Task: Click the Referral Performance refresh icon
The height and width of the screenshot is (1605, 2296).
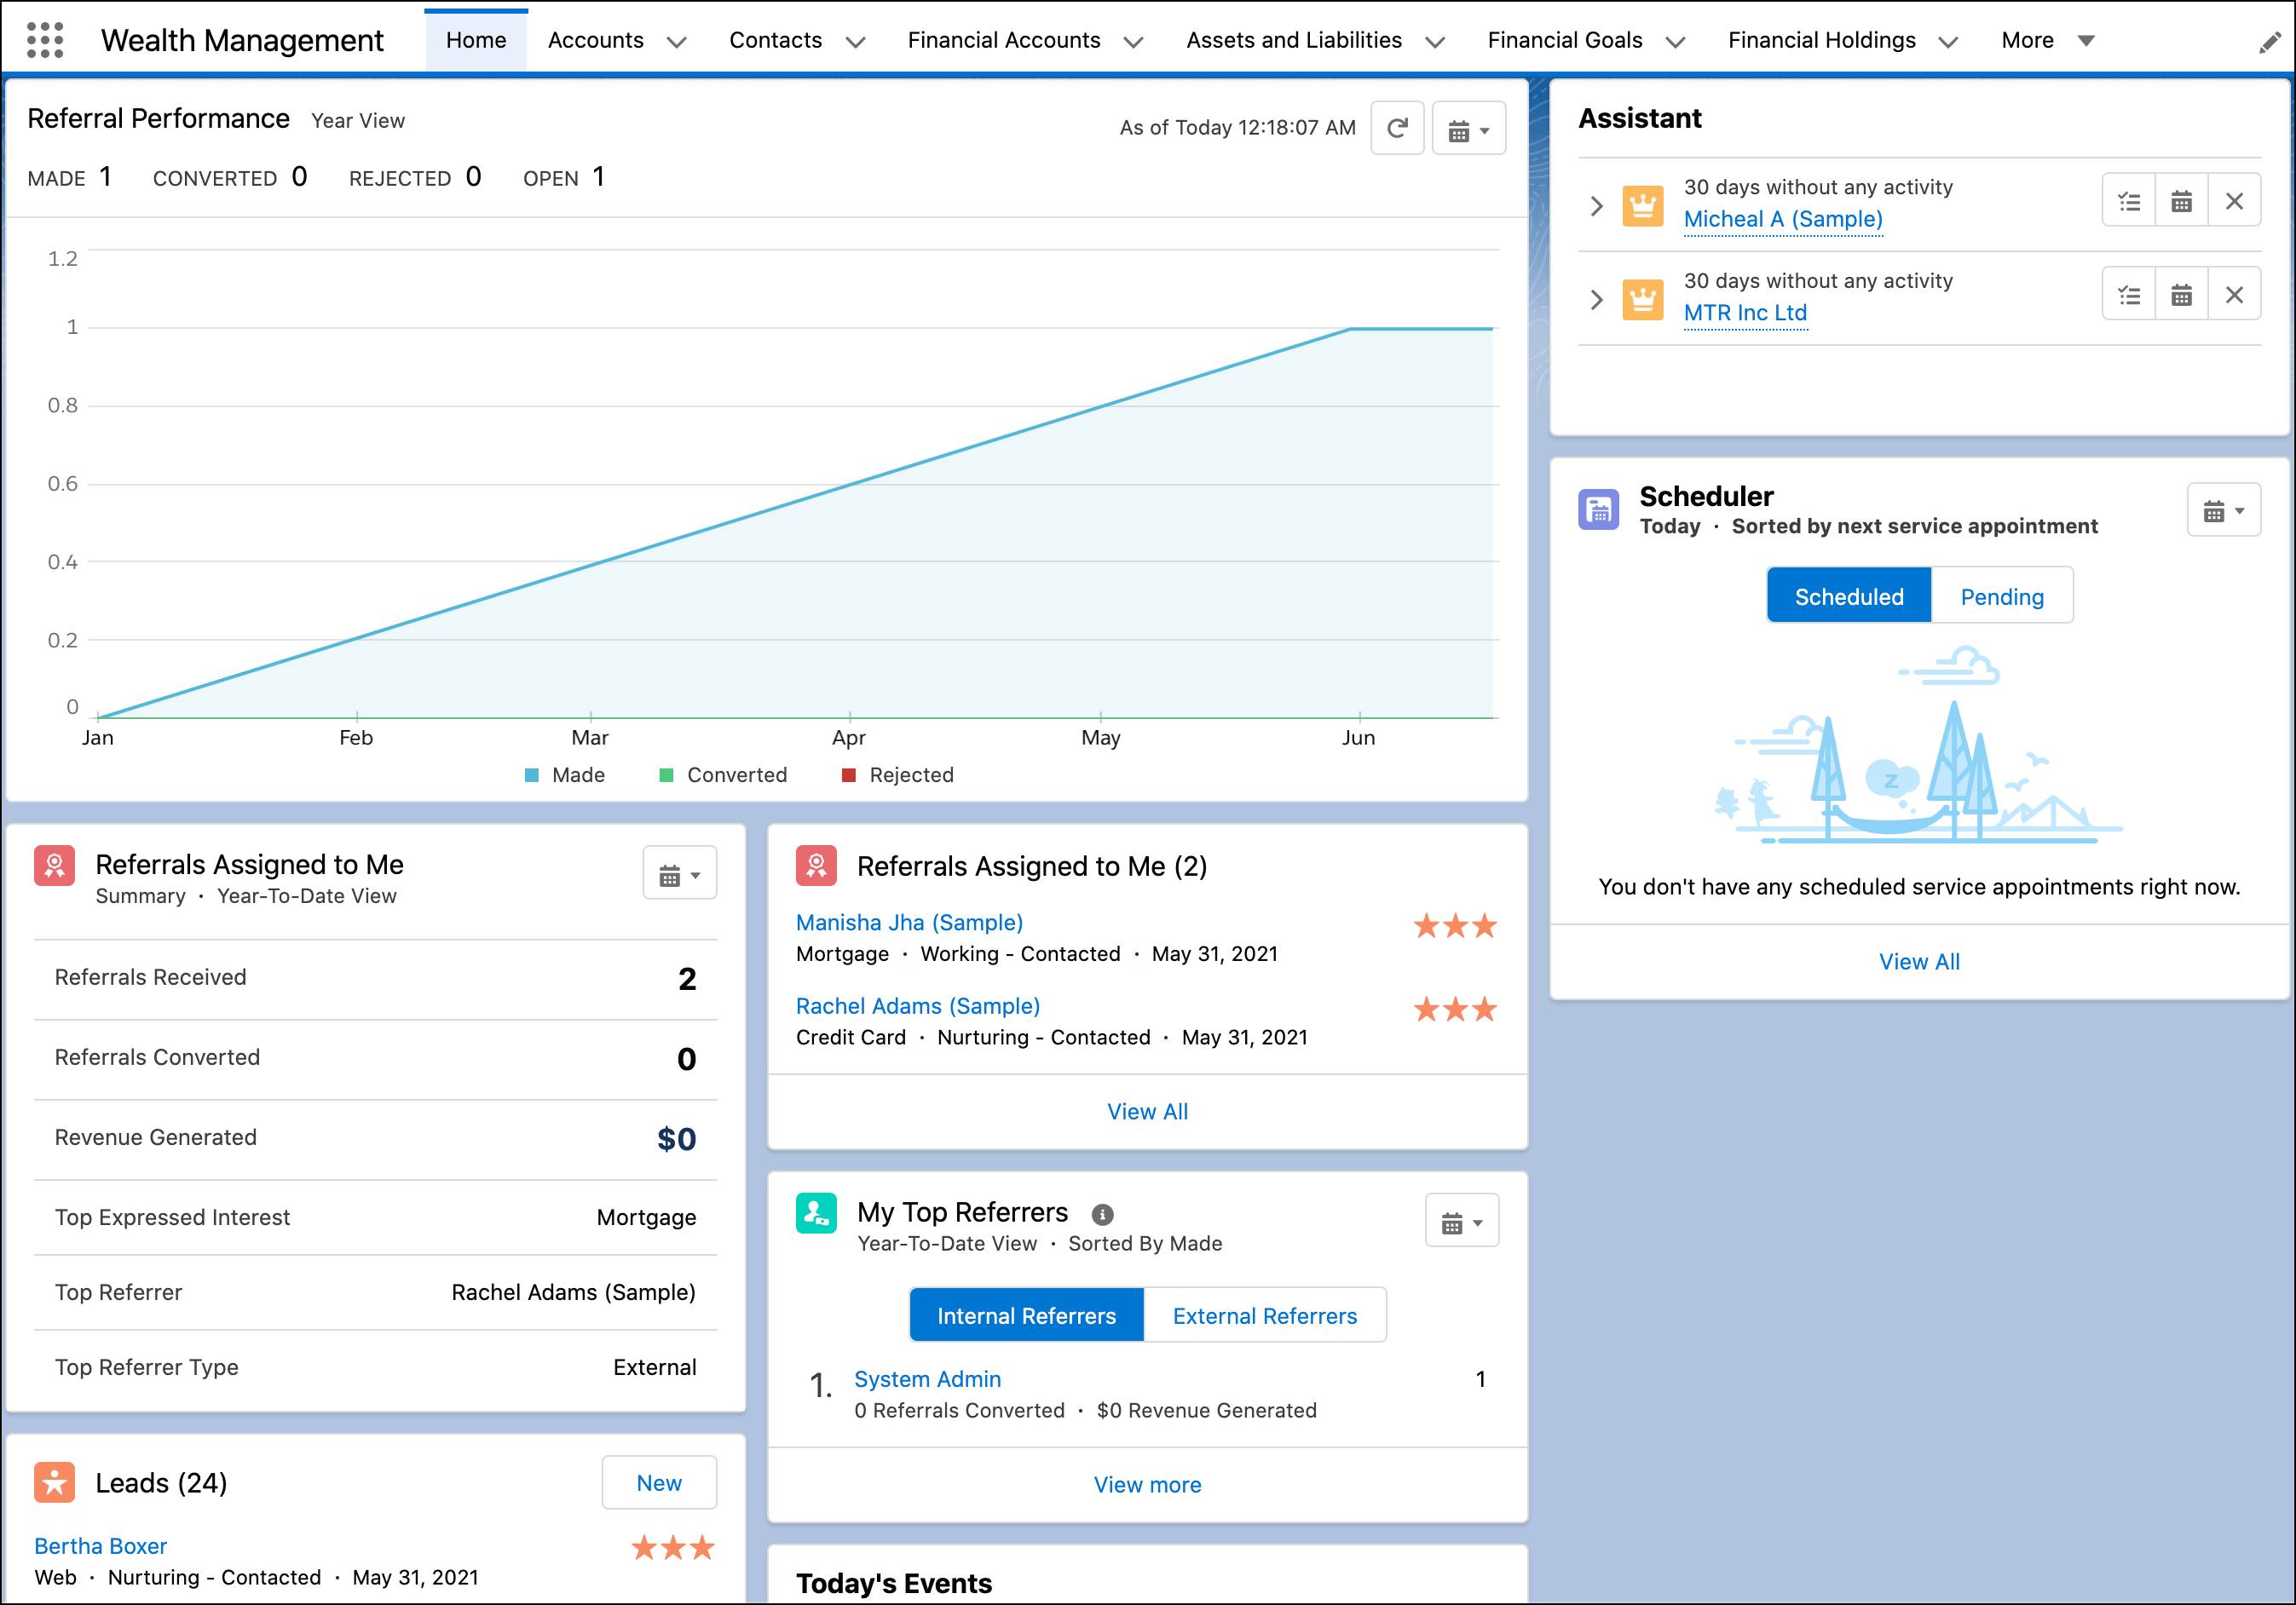Action: pyautogui.click(x=1396, y=125)
